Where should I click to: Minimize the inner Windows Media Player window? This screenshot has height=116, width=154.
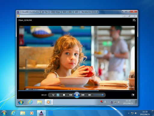[125, 16]
